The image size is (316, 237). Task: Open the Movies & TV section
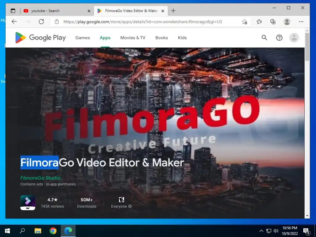pos(133,38)
